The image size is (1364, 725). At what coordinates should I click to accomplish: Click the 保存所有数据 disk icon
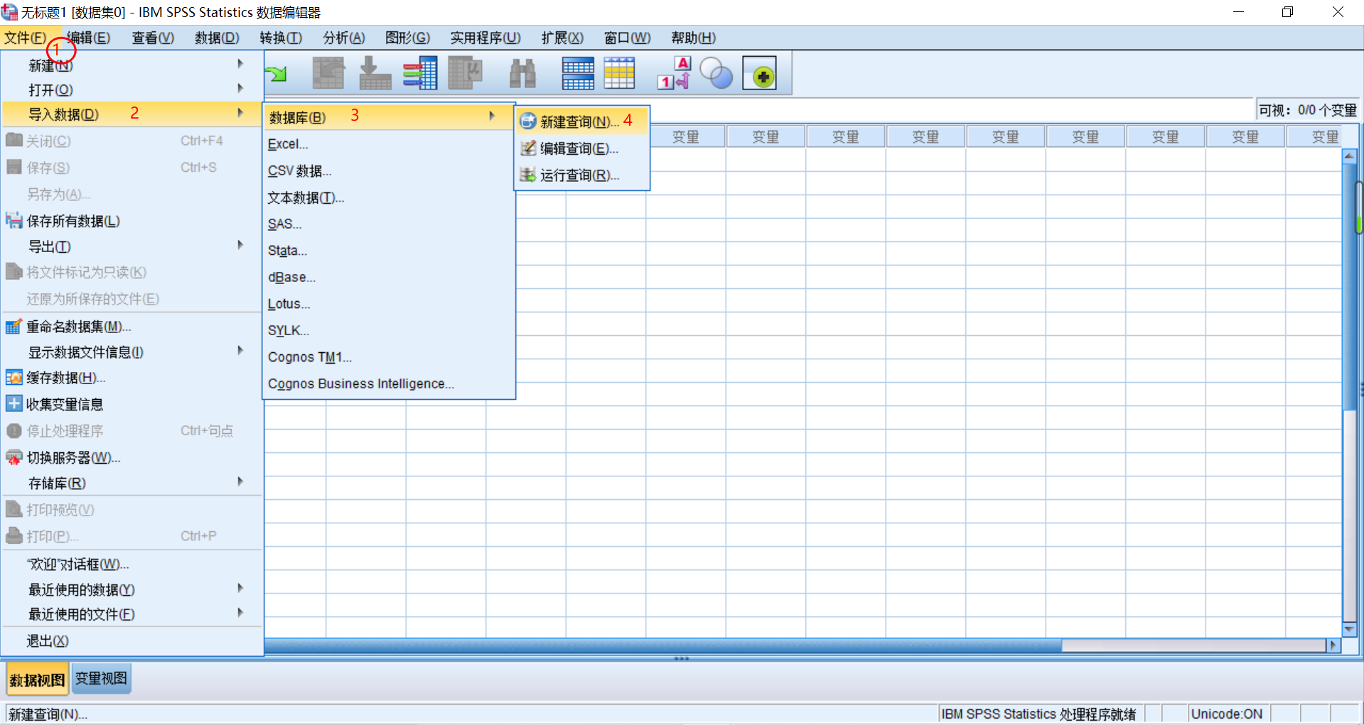tap(14, 220)
